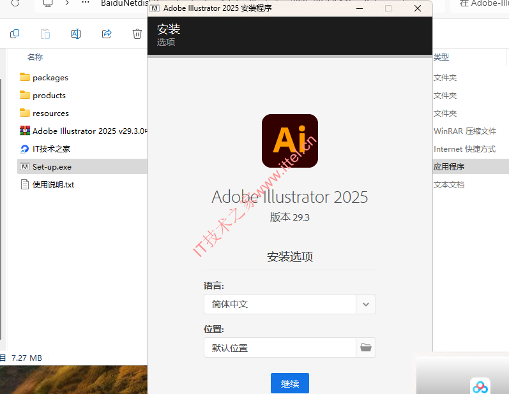
Task: Click the 7.27 MB status bar text
Action: [27, 358]
